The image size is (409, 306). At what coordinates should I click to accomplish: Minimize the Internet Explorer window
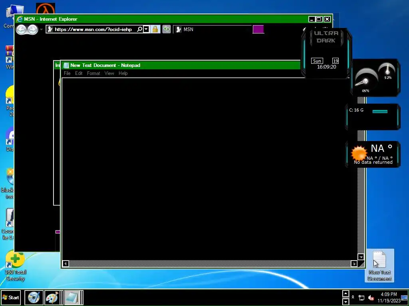click(312, 19)
